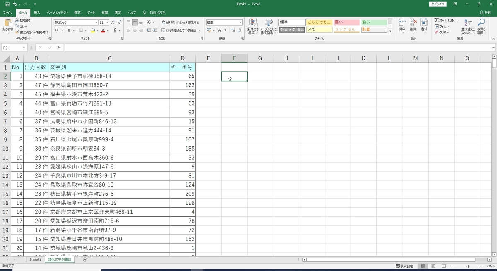Image resolution: width=497 pixels, height=271 pixels.
Task: Open the font size dropdown
Action: 108,22
